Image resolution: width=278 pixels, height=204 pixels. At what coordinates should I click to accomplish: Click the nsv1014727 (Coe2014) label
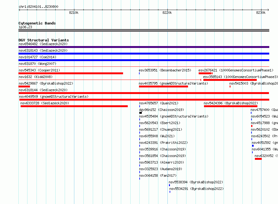(x=37, y=57)
